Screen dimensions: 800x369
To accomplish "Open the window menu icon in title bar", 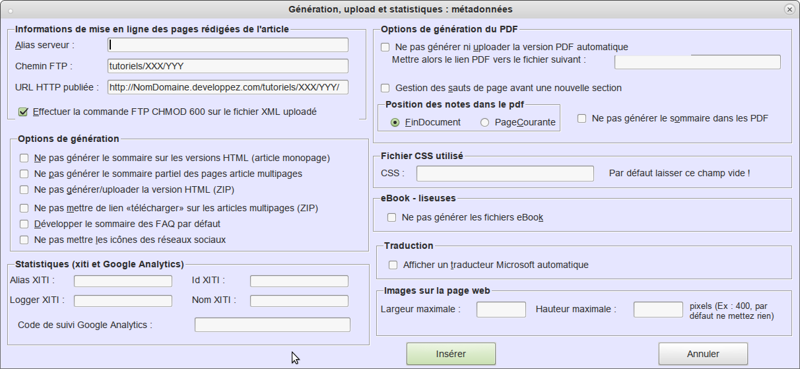I will tap(9, 9).
